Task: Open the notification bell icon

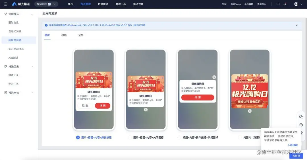Action: tap(285, 4)
